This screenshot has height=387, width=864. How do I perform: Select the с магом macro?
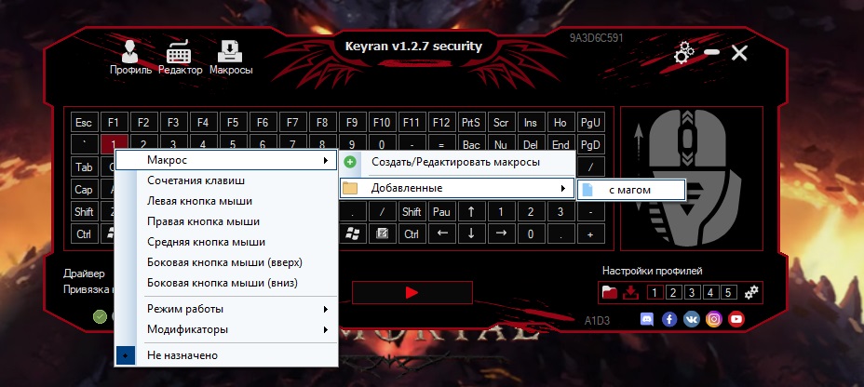tap(631, 190)
